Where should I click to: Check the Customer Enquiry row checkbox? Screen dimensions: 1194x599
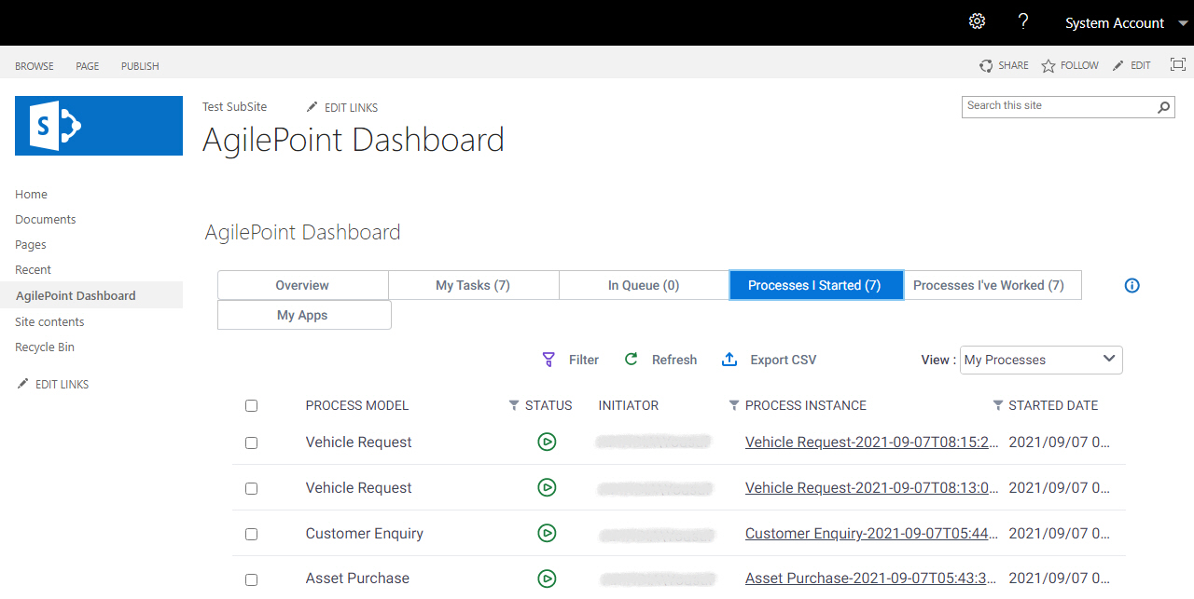point(251,534)
